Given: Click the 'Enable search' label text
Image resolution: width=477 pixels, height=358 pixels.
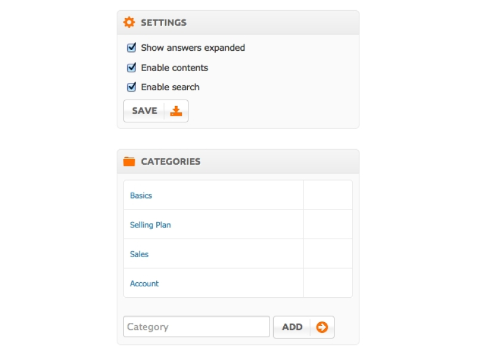Looking at the screenshot, I should pos(170,87).
